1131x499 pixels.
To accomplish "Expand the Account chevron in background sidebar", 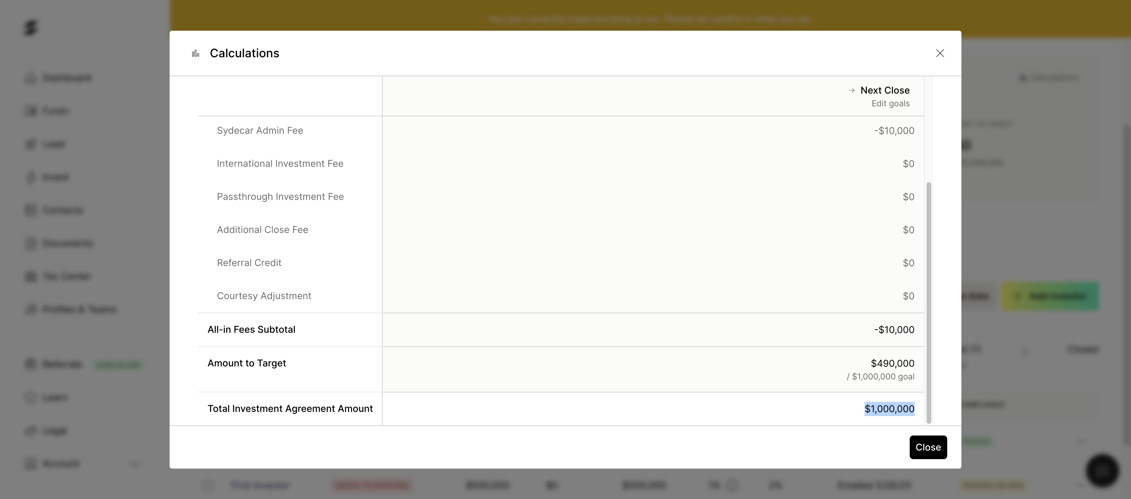I will [135, 464].
